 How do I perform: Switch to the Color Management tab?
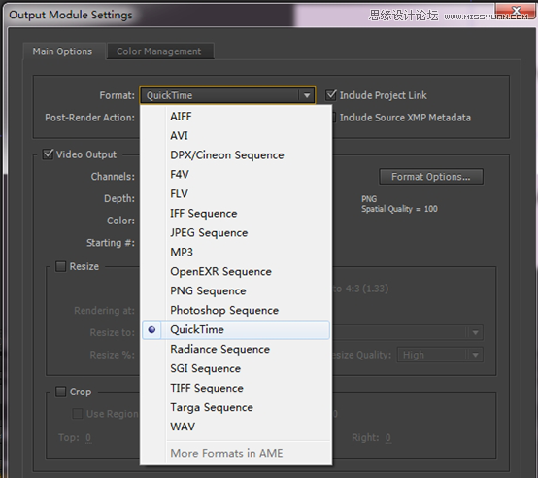pos(159,51)
